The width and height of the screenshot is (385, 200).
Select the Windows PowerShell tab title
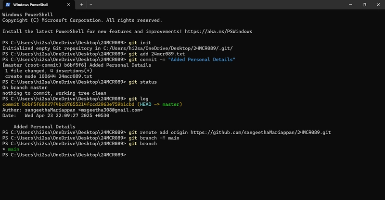(x=31, y=5)
